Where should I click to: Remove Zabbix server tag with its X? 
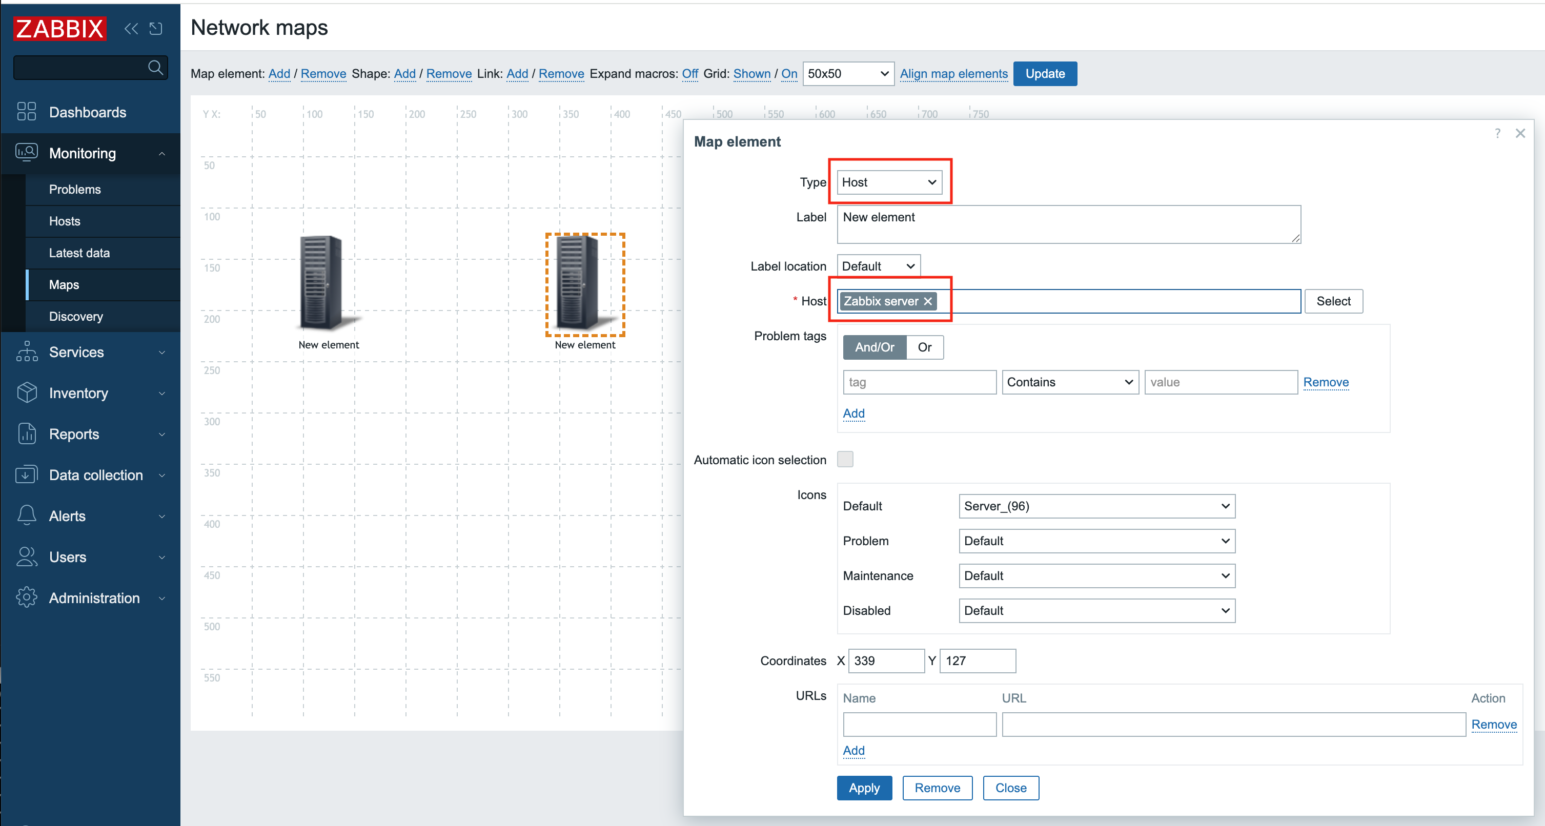[928, 301]
